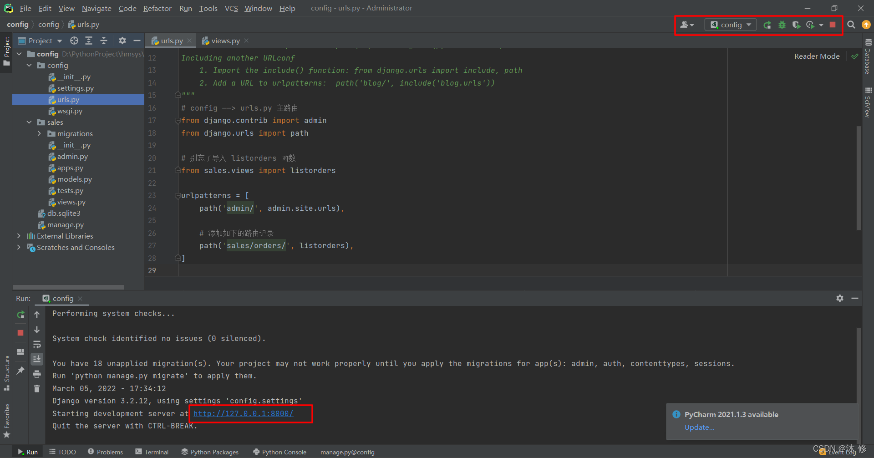Stop process in the Run panel
Viewport: 874px width, 458px height.
pos(20,333)
